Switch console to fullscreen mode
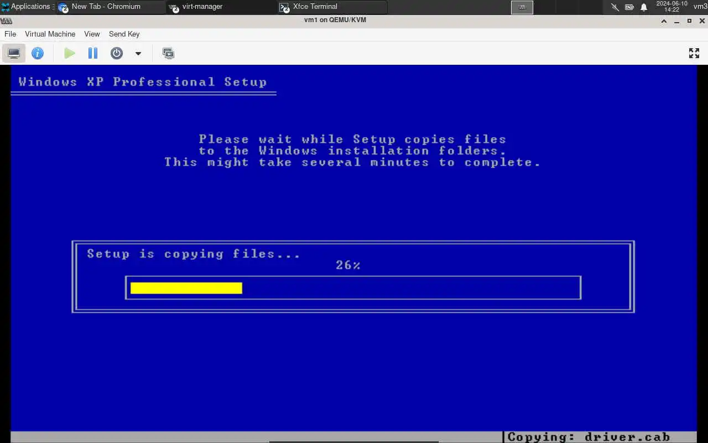This screenshot has height=443, width=708. pyautogui.click(x=694, y=53)
